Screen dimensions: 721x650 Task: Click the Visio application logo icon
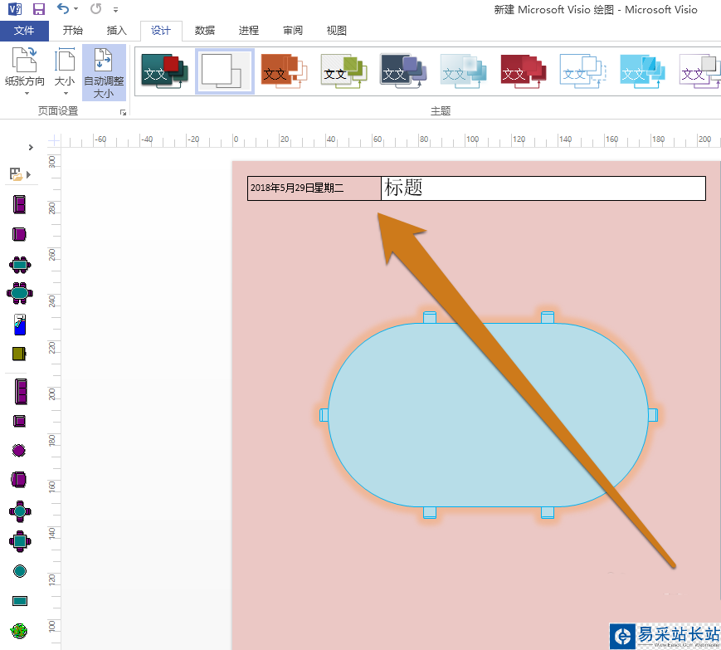15,9
